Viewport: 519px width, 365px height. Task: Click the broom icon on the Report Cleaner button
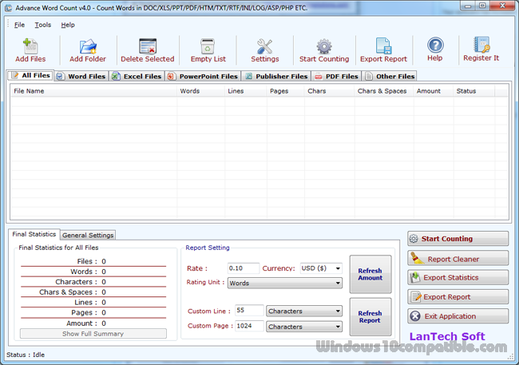click(x=416, y=258)
